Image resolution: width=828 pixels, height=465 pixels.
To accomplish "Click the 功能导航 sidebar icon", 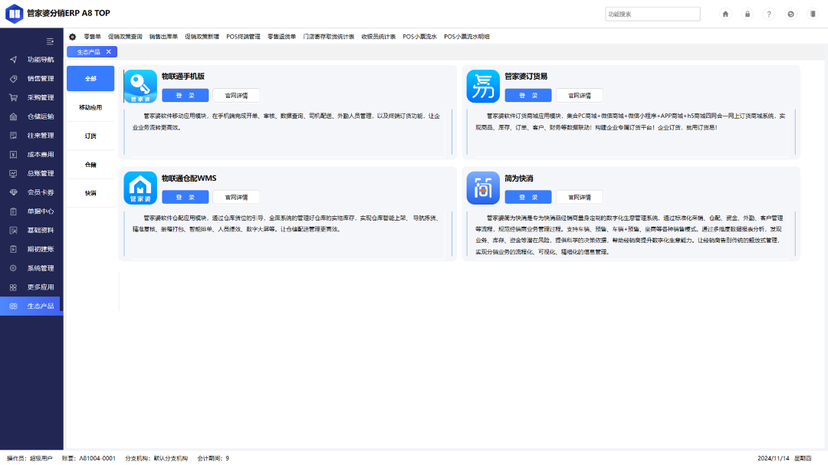I will point(13,60).
